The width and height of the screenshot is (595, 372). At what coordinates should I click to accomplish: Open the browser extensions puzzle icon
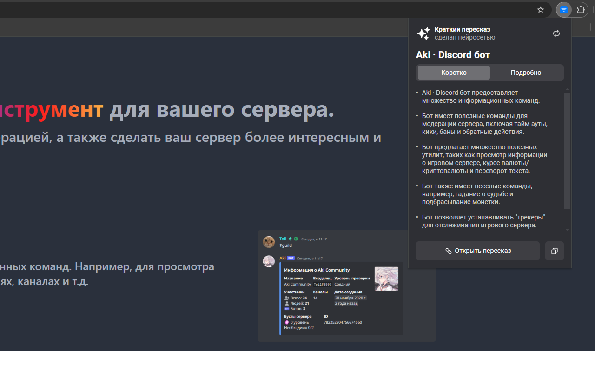point(581,10)
